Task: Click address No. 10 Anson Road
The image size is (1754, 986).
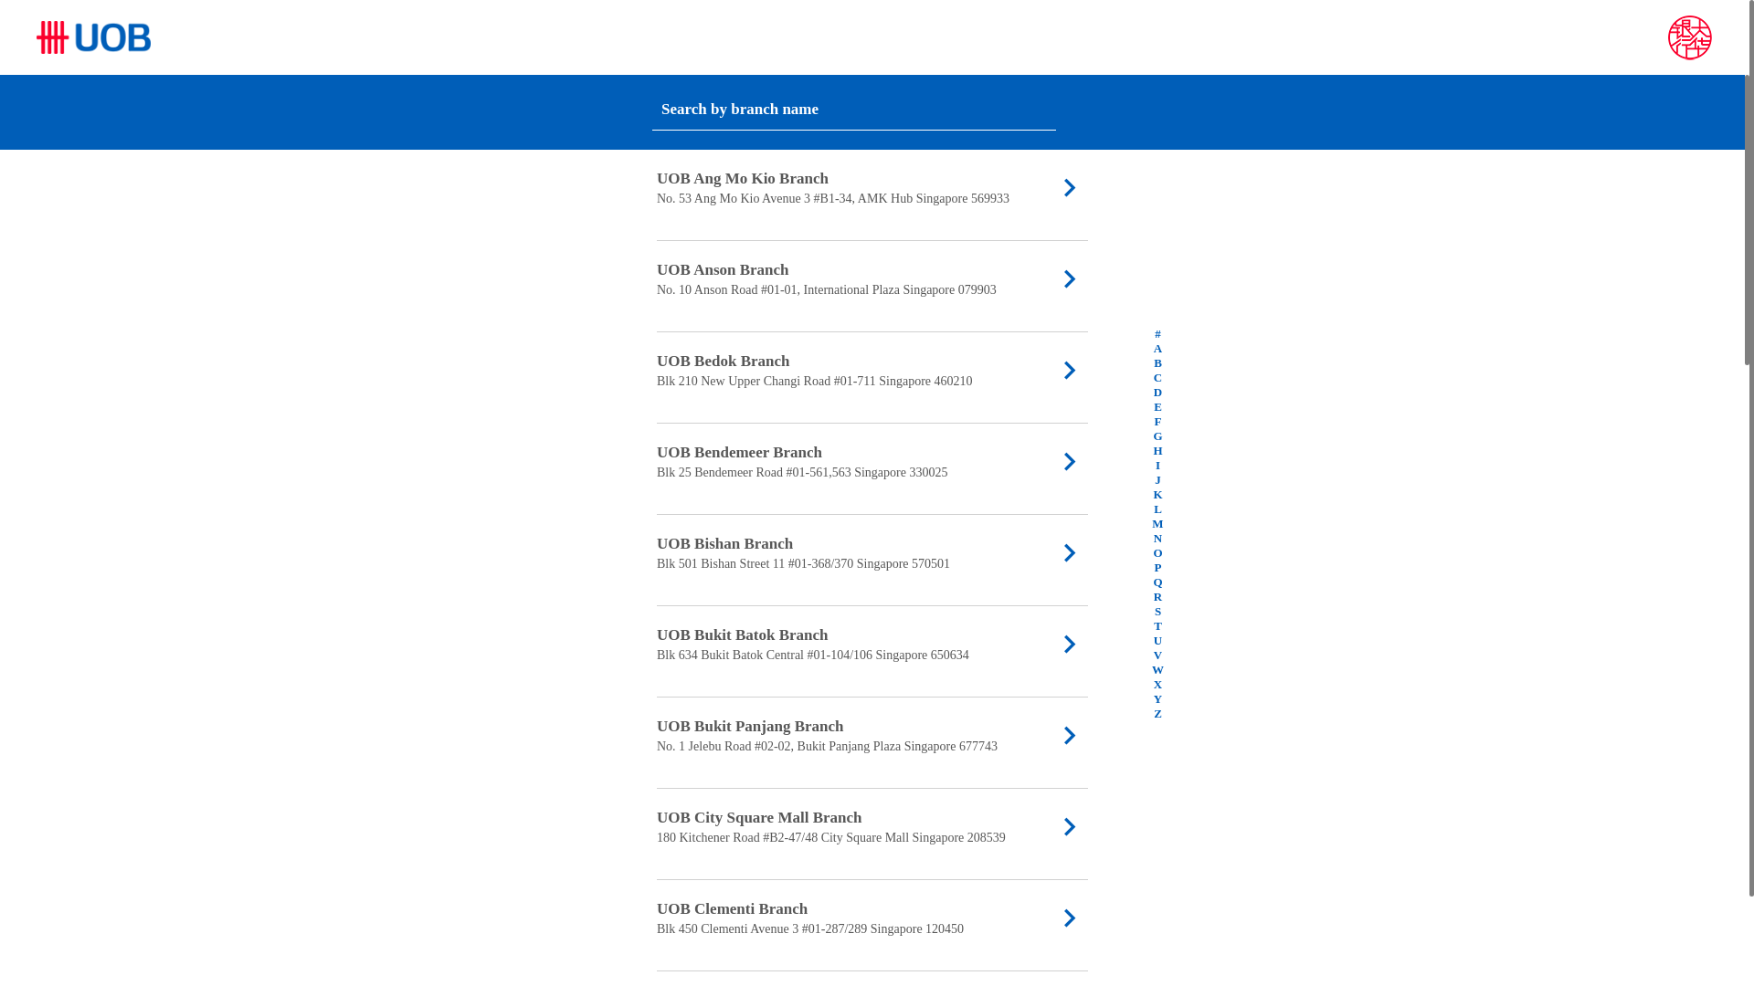Action: tap(827, 290)
